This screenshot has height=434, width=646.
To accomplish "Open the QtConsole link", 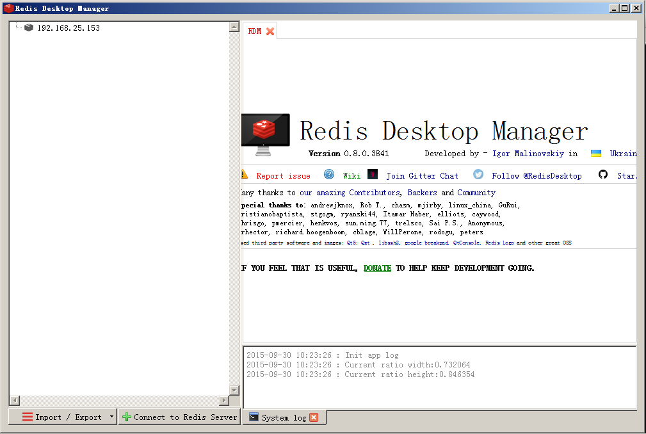I will [466, 243].
